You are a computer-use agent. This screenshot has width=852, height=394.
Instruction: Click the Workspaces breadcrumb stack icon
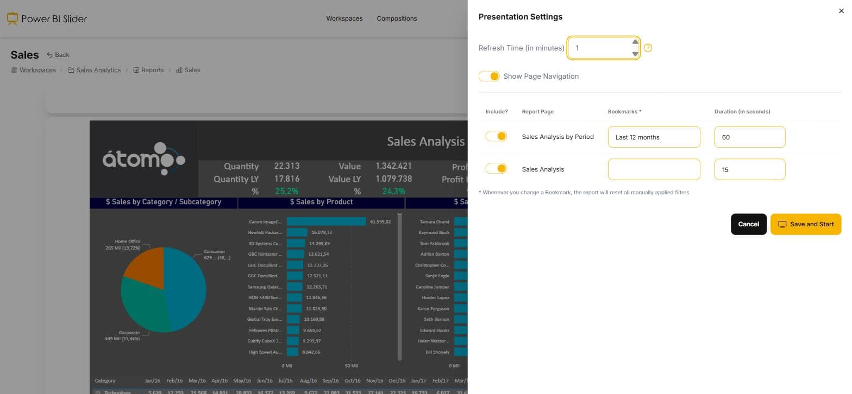tap(14, 70)
